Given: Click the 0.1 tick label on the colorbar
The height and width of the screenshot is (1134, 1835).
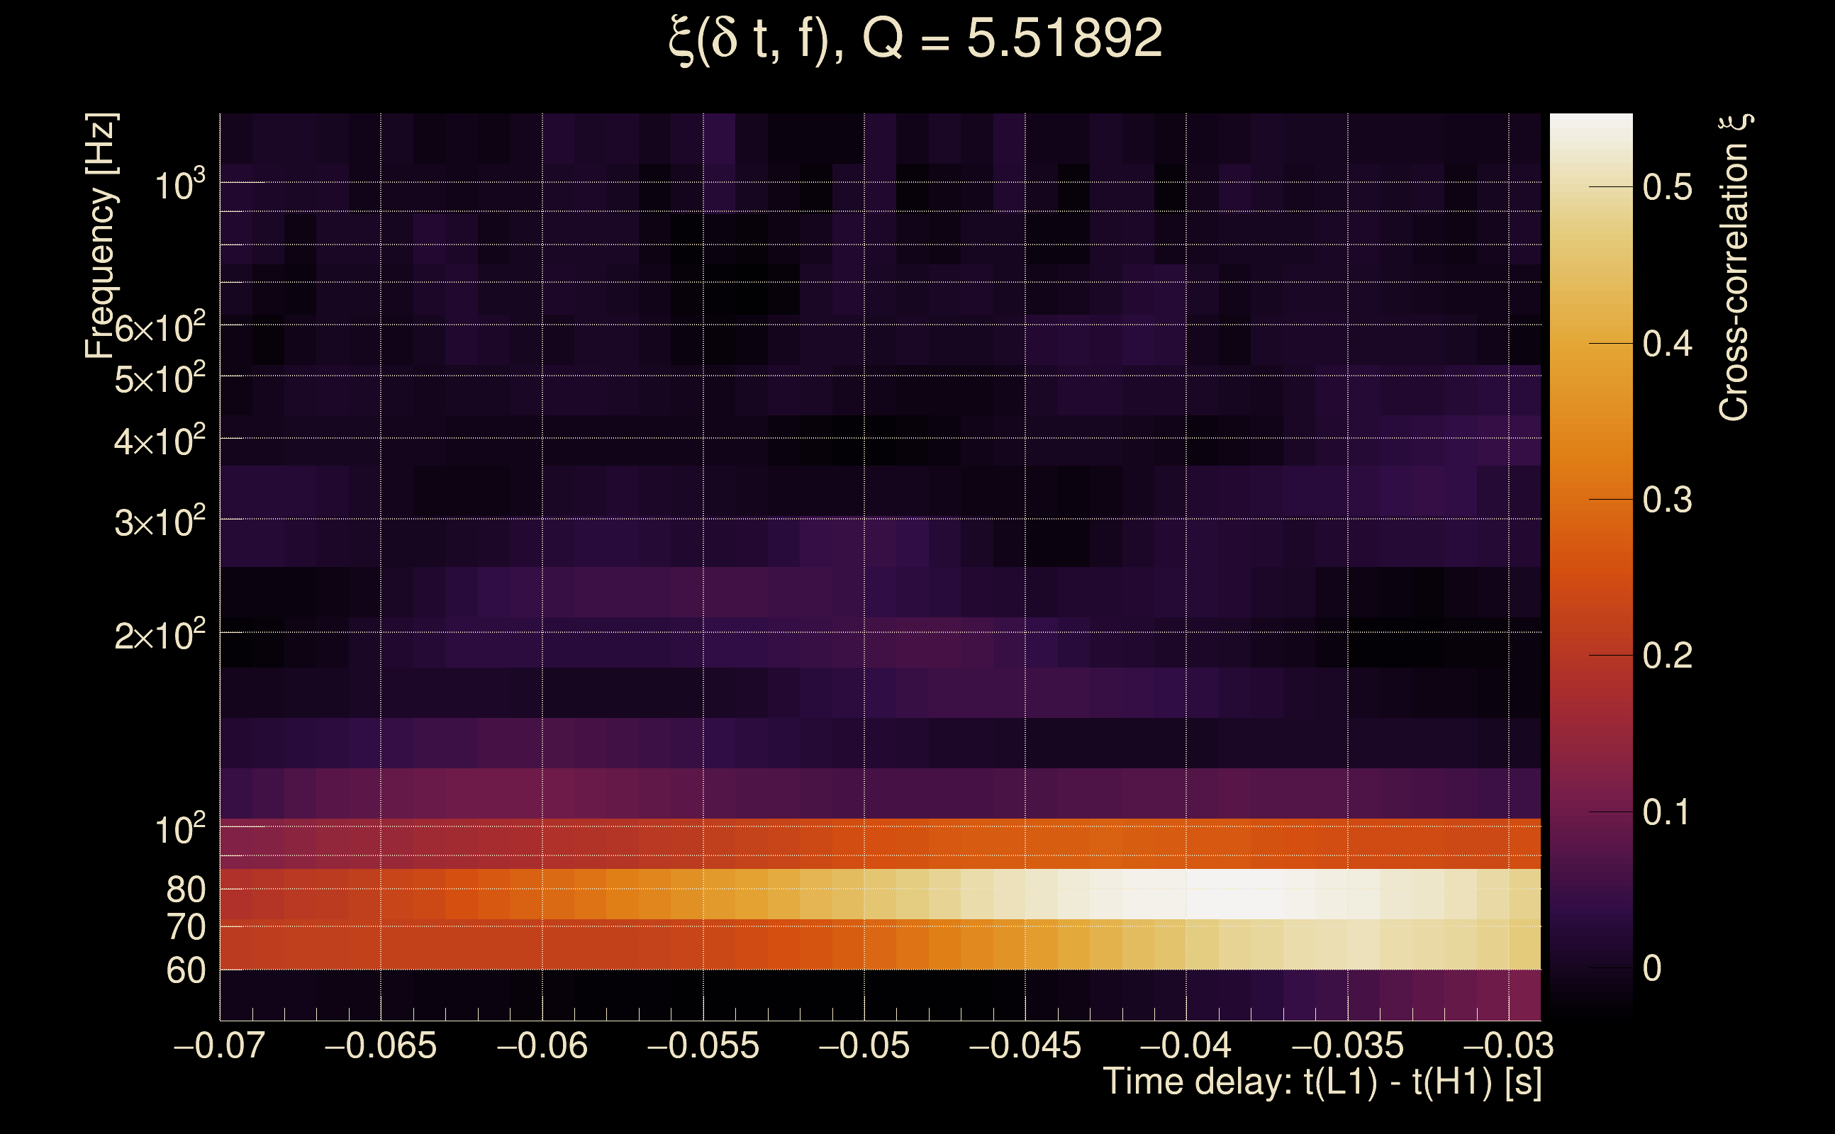Looking at the screenshot, I should 1667,812.
